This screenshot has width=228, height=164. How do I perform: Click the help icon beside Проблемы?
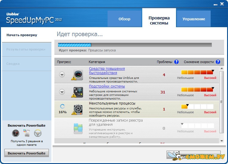(176, 62)
